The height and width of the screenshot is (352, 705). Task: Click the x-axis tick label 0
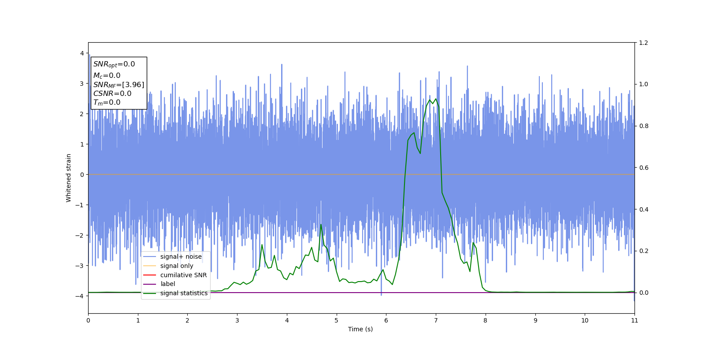click(88, 320)
